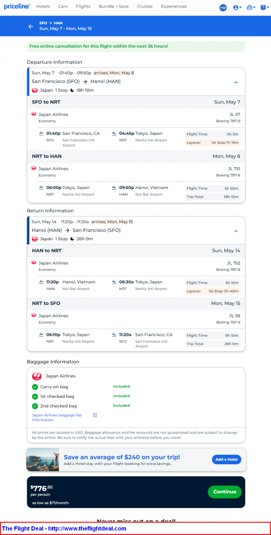Open the help question mark icon
271x535 pixels.
(x=263, y=7)
